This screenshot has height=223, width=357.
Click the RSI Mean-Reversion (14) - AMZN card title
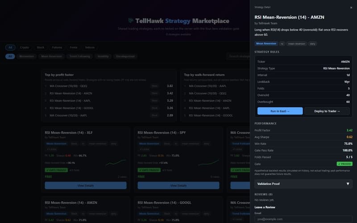(71, 202)
